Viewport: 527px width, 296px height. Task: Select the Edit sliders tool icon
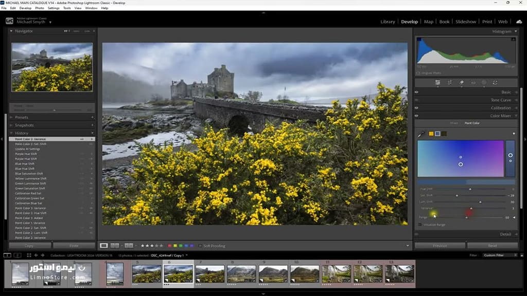(437, 83)
